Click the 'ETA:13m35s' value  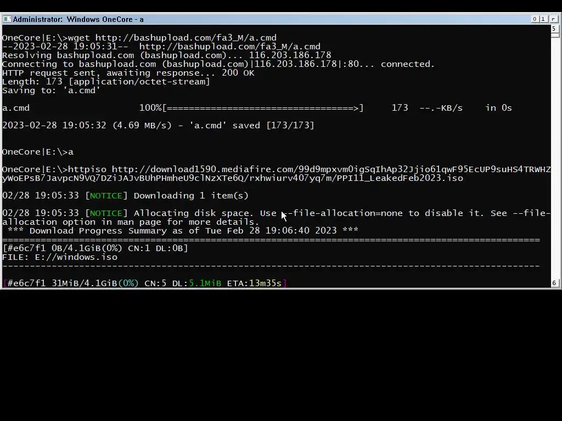point(255,283)
